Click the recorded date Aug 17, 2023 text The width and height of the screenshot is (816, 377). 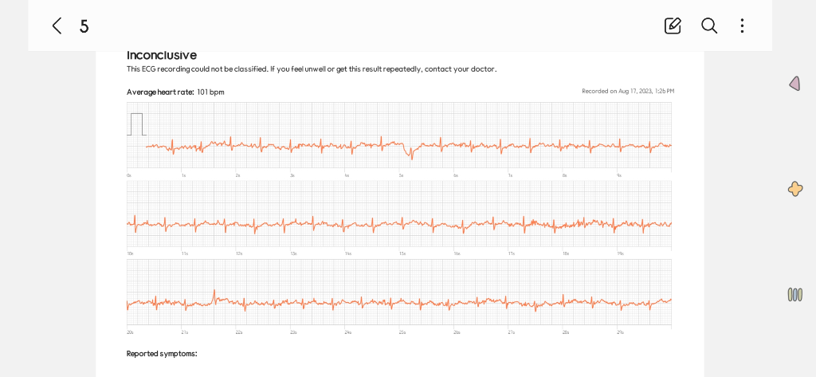pos(628,91)
